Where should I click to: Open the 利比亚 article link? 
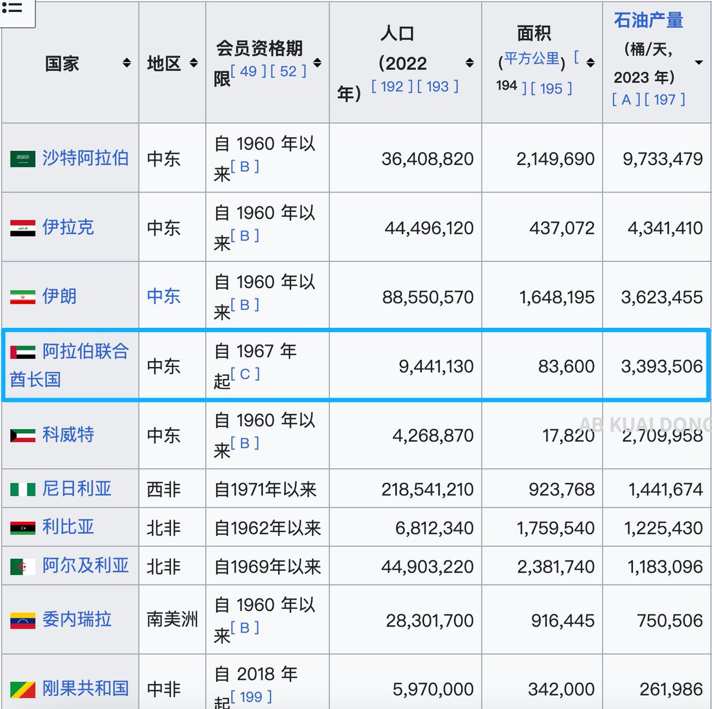coord(68,527)
